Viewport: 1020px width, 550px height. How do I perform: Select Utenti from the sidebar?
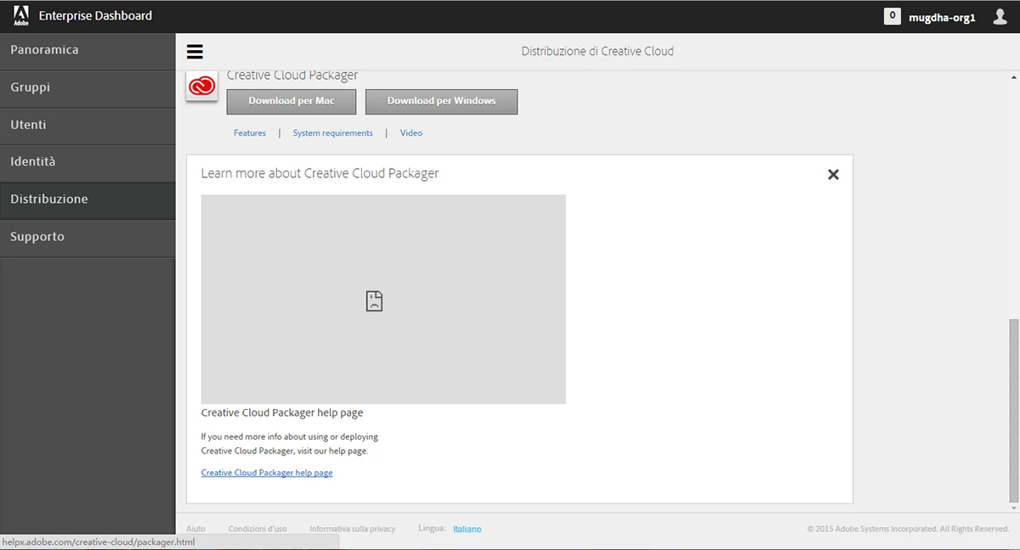tap(88, 125)
